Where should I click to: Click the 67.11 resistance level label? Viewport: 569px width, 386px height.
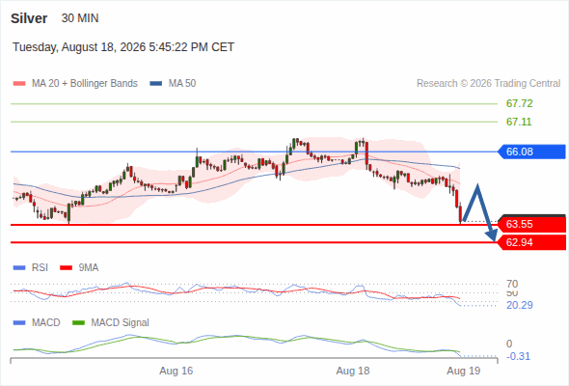pos(519,122)
